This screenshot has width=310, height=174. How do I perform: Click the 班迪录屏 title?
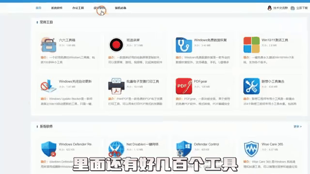(133, 40)
